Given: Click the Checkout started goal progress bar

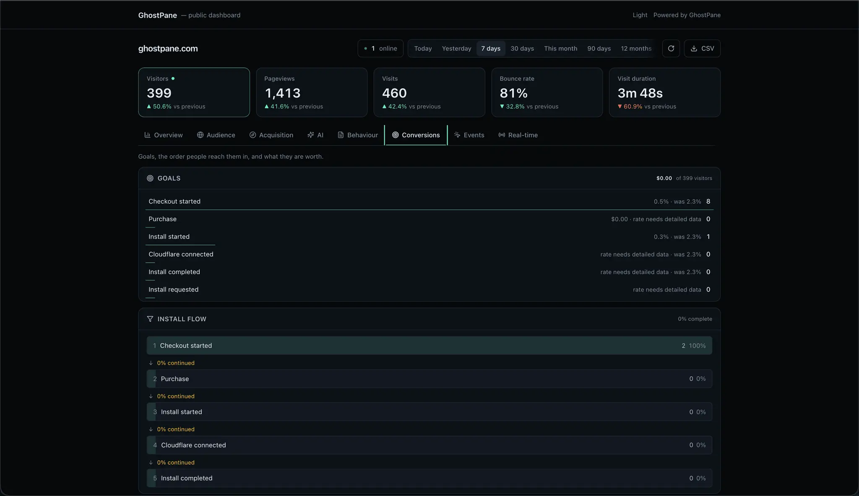Looking at the screenshot, I should [x=429, y=209].
